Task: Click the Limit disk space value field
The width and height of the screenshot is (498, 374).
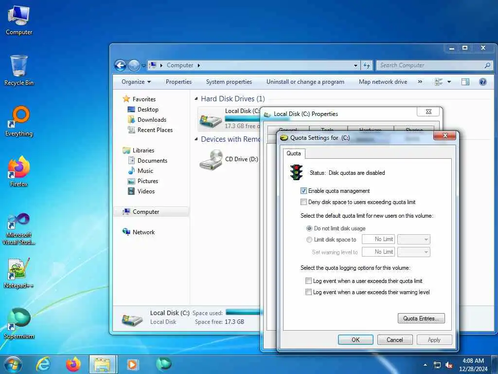Action: tap(378, 239)
